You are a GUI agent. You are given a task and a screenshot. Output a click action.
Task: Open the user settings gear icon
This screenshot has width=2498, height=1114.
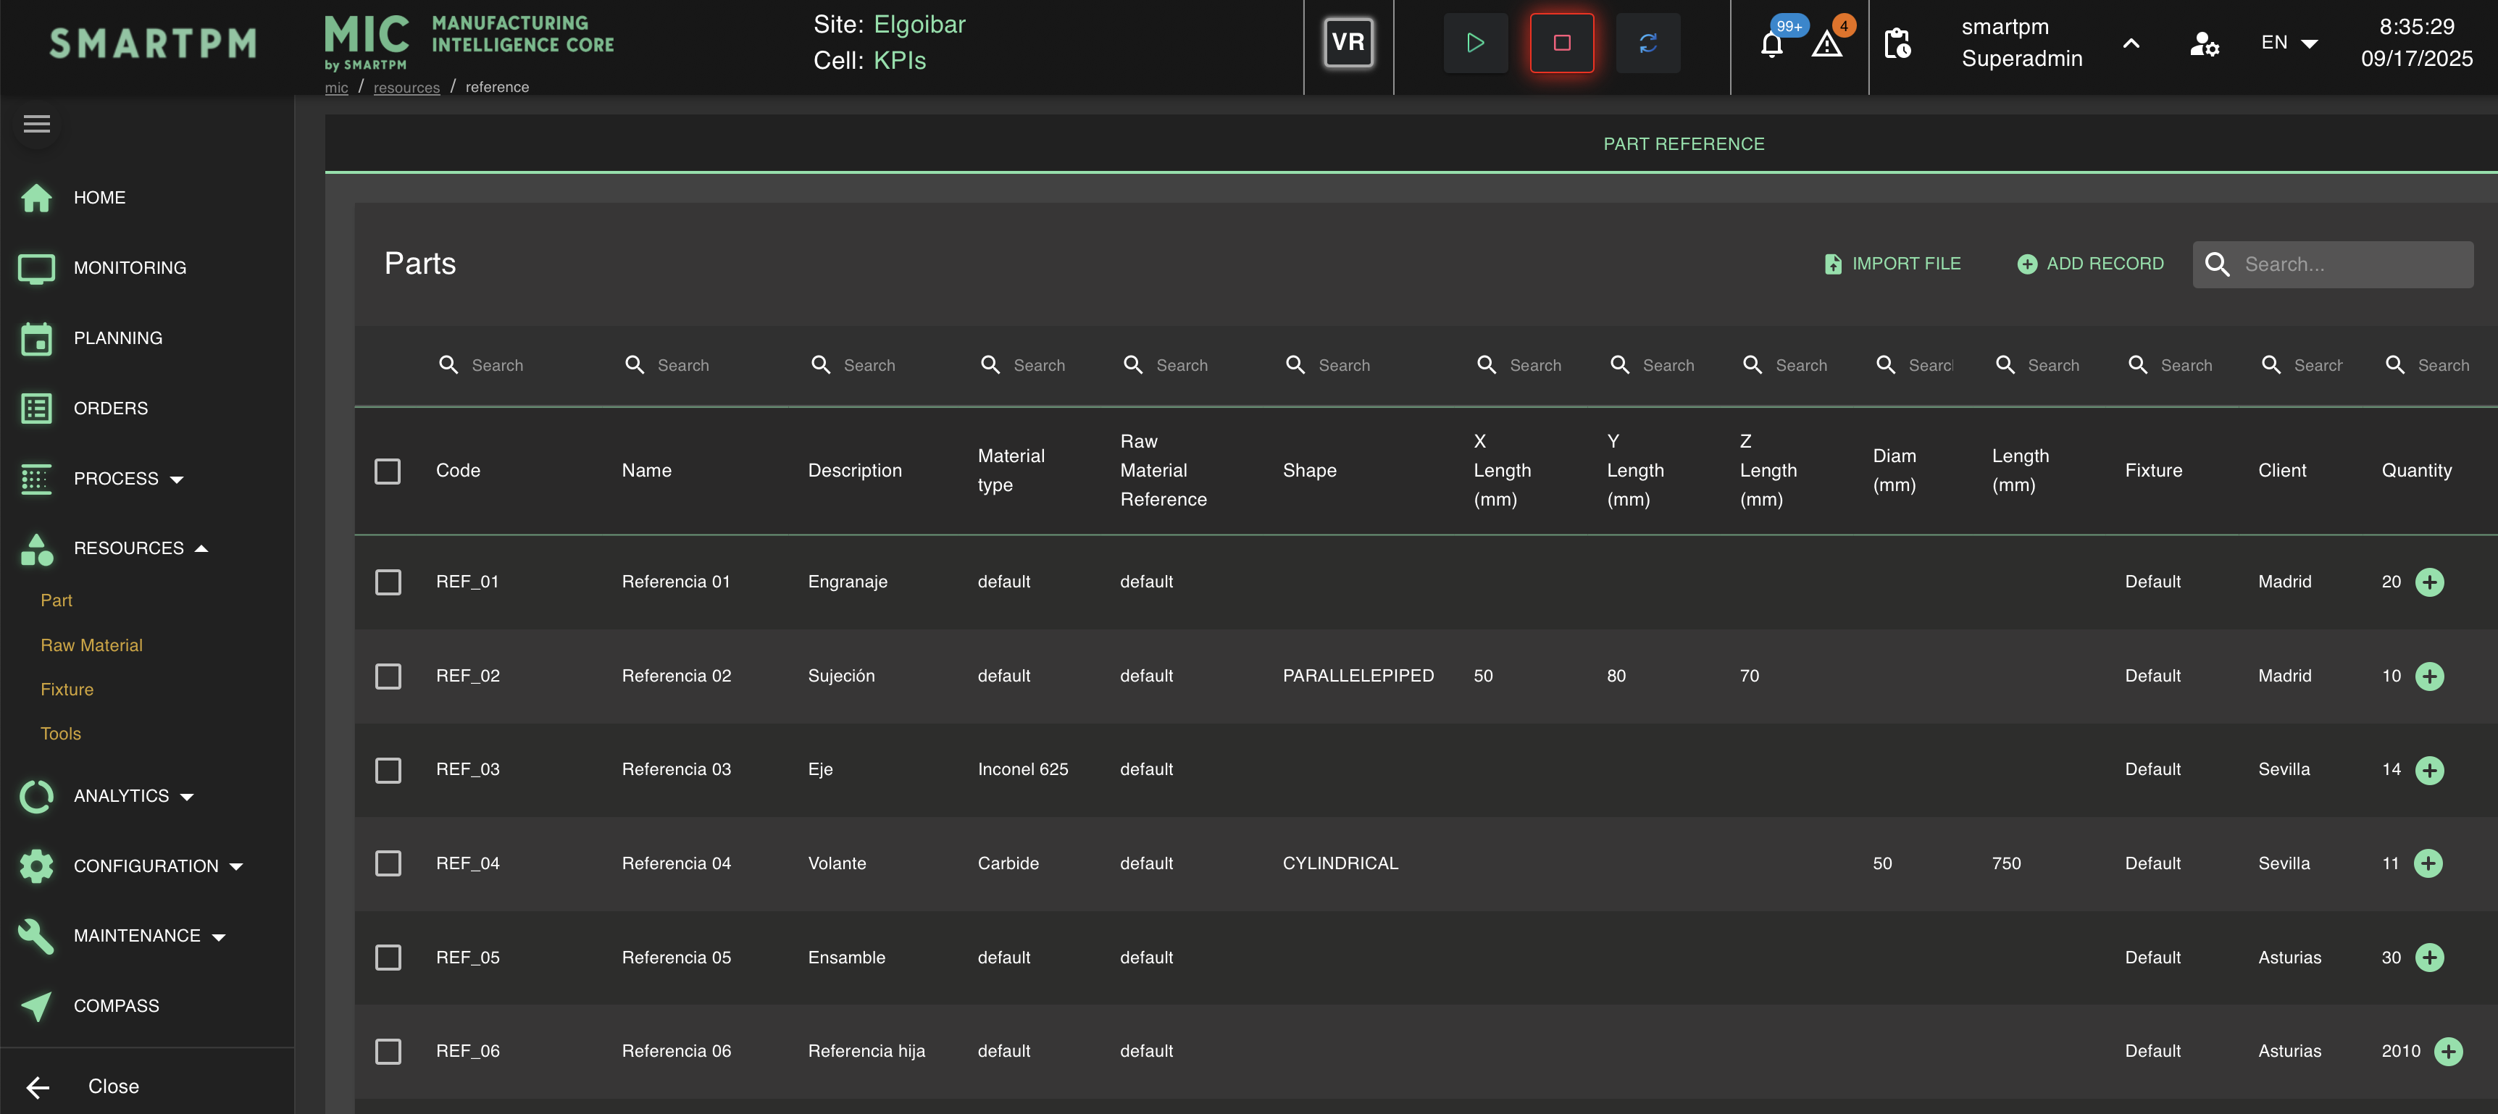click(x=2203, y=43)
